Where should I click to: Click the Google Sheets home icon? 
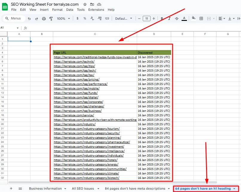point(5,7)
